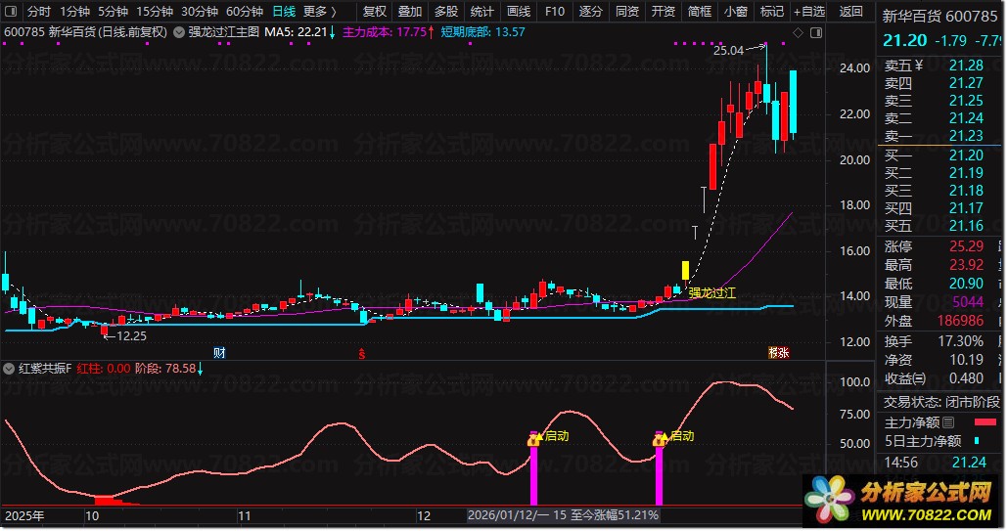This screenshot has height=531, width=1008.
Task: Click the MA5: 22.21 readout
Action: point(300,32)
